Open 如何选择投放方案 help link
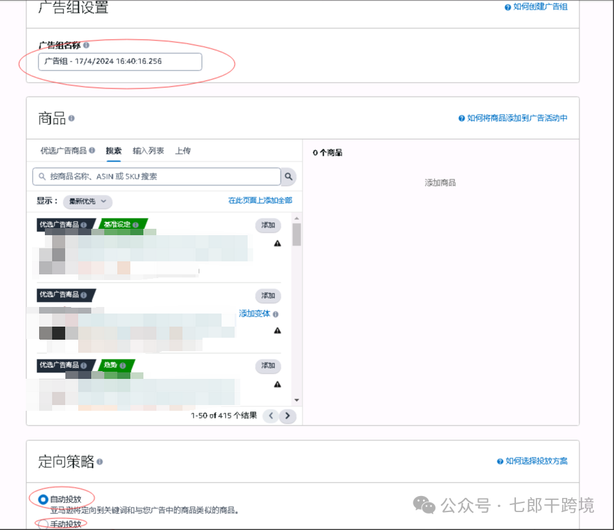 (532, 461)
